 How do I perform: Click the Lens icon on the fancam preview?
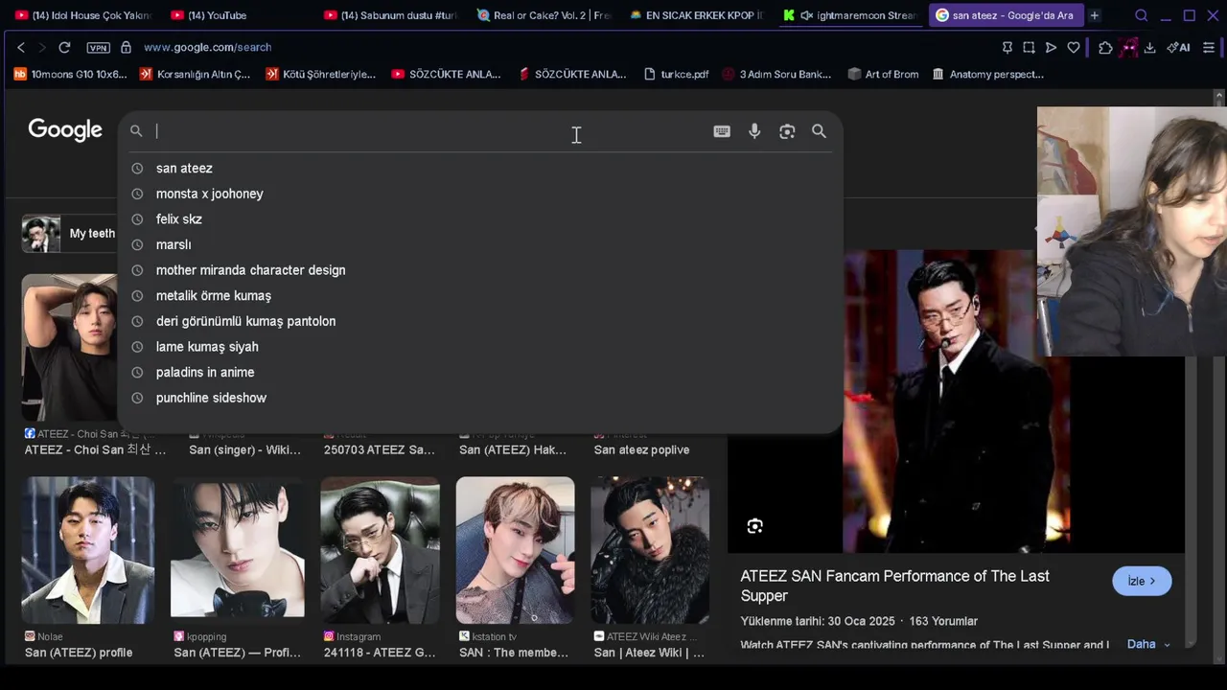pyautogui.click(x=754, y=525)
